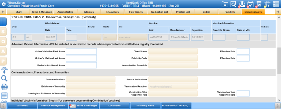The height and width of the screenshot is (109, 281).
Task: Open the Contraindications dropdown field
Action: [91, 80]
